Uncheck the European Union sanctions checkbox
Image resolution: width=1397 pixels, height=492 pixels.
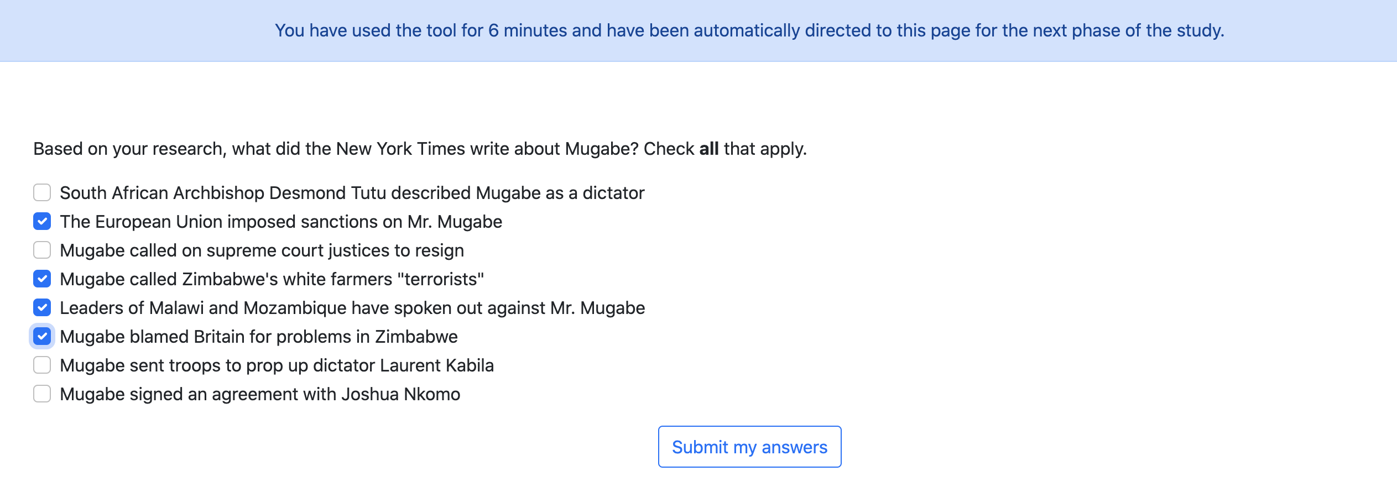point(42,222)
